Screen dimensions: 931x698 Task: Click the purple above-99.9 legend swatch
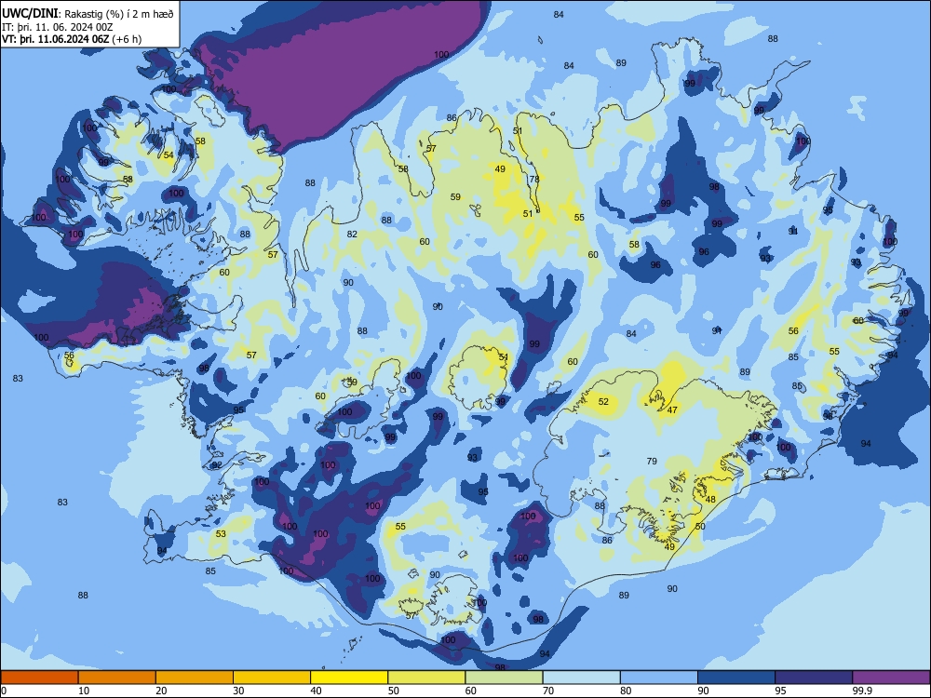(891, 678)
